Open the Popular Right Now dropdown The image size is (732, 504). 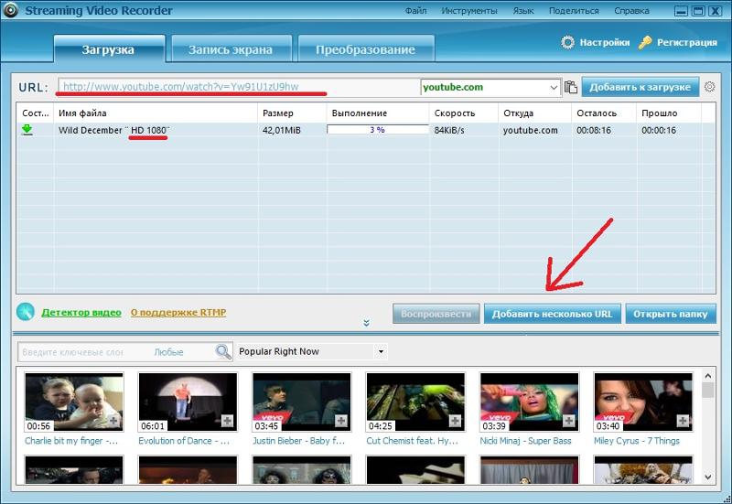381,351
